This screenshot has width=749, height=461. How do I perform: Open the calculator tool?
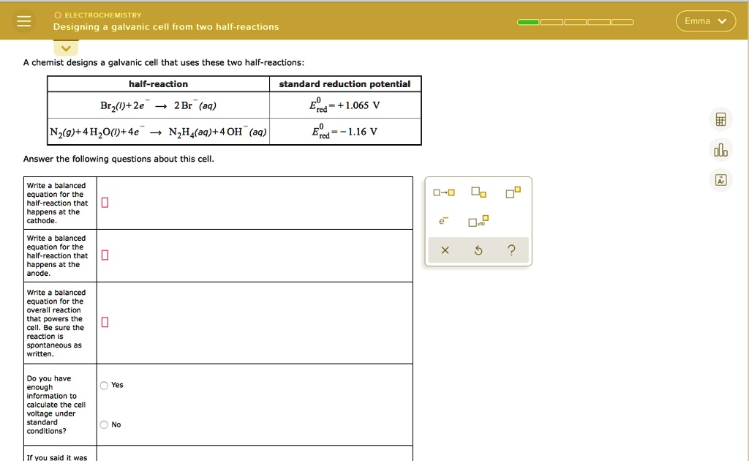click(720, 119)
